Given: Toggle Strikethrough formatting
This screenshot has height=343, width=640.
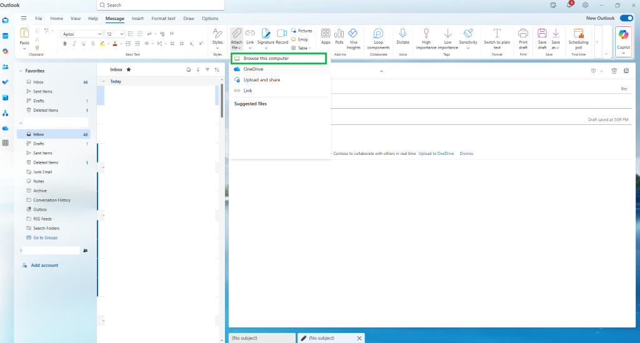Looking at the screenshot, I should tap(93, 44).
